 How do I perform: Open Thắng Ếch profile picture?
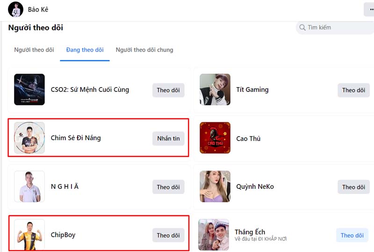point(214,235)
